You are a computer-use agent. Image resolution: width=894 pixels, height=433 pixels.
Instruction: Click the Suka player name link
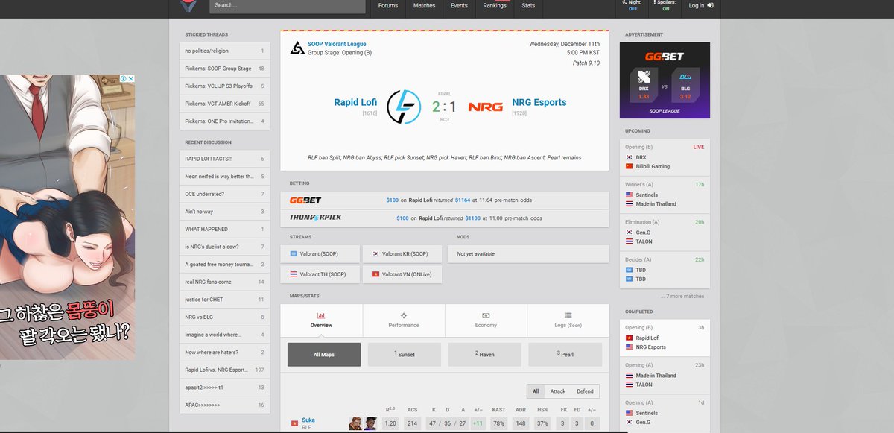pyautogui.click(x=308, y=420)
